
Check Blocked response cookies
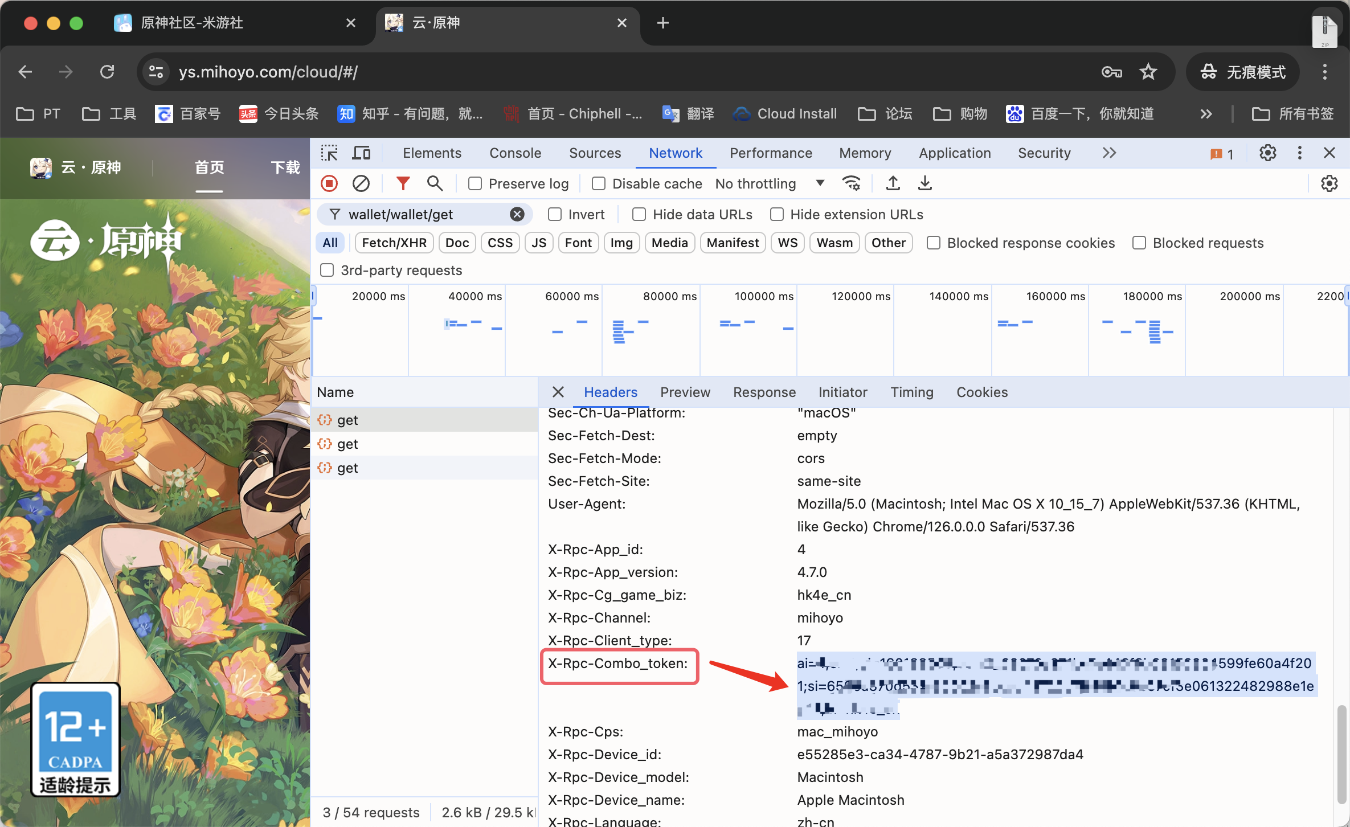tap(933, 243)
